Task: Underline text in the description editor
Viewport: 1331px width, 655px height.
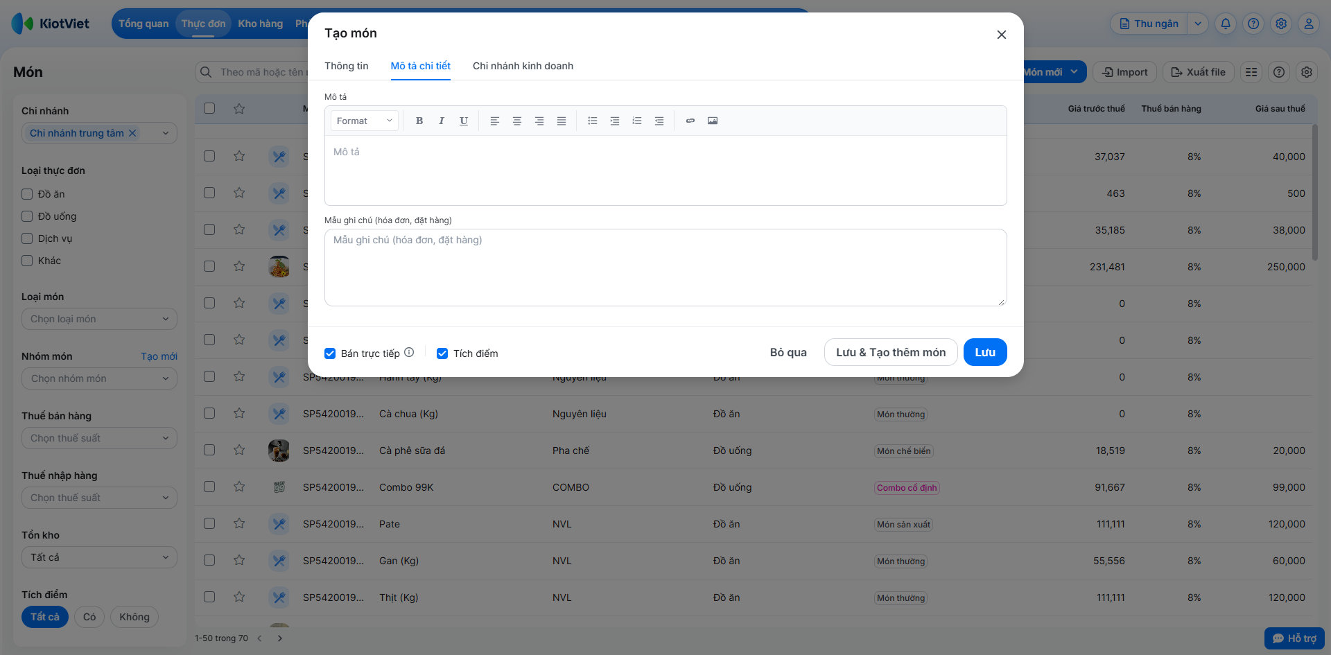Action: 464,121
